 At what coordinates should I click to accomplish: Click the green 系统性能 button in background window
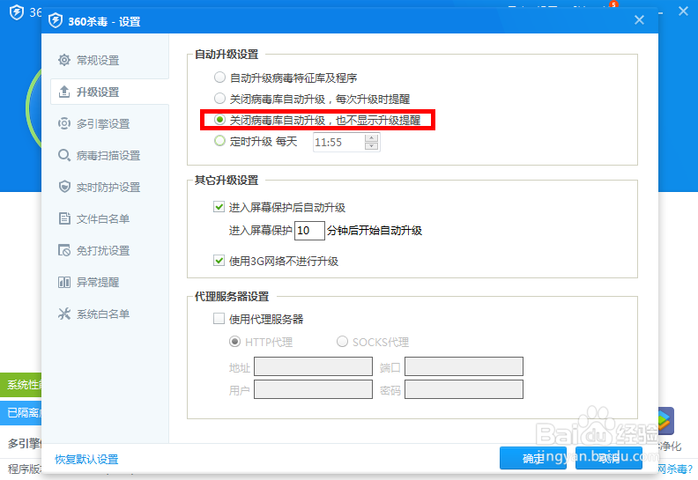coord(21,384)
